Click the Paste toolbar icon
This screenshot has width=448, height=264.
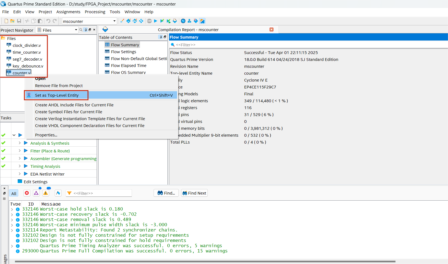(40, 21)
